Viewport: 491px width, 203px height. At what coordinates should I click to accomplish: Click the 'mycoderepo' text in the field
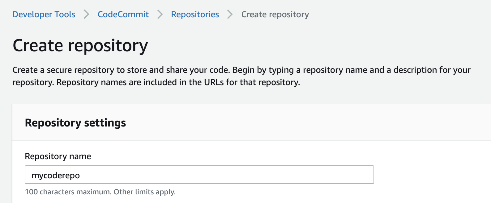pyautogui.click(x=56, y=176)
